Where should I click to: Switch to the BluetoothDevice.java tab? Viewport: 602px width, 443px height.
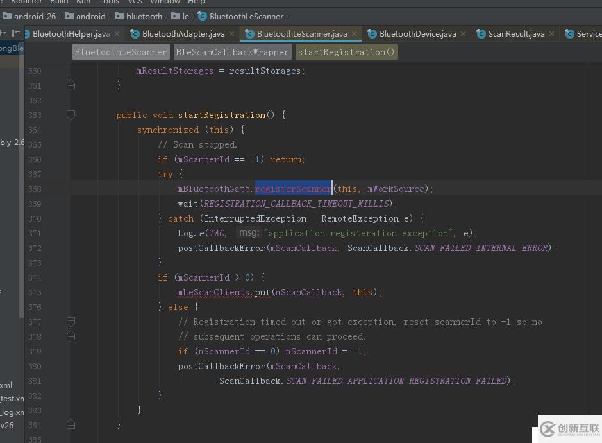pyautogui.click(x=418, y=34)
